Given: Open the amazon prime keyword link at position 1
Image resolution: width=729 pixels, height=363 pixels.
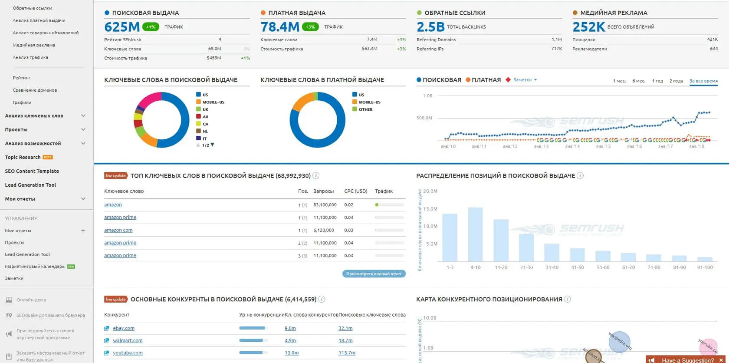Looking at the screenshot, I should pos(120,218).
